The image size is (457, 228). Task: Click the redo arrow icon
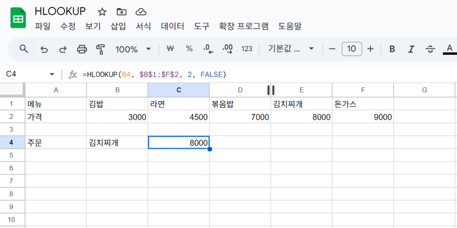click(62, 49)
